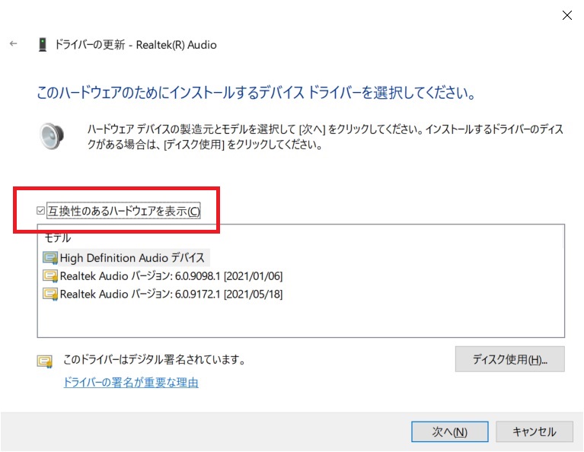The height and width of the screenshot is (452, 584).
Task: Go back using the arrow icon
Action: tap(14, 44)
